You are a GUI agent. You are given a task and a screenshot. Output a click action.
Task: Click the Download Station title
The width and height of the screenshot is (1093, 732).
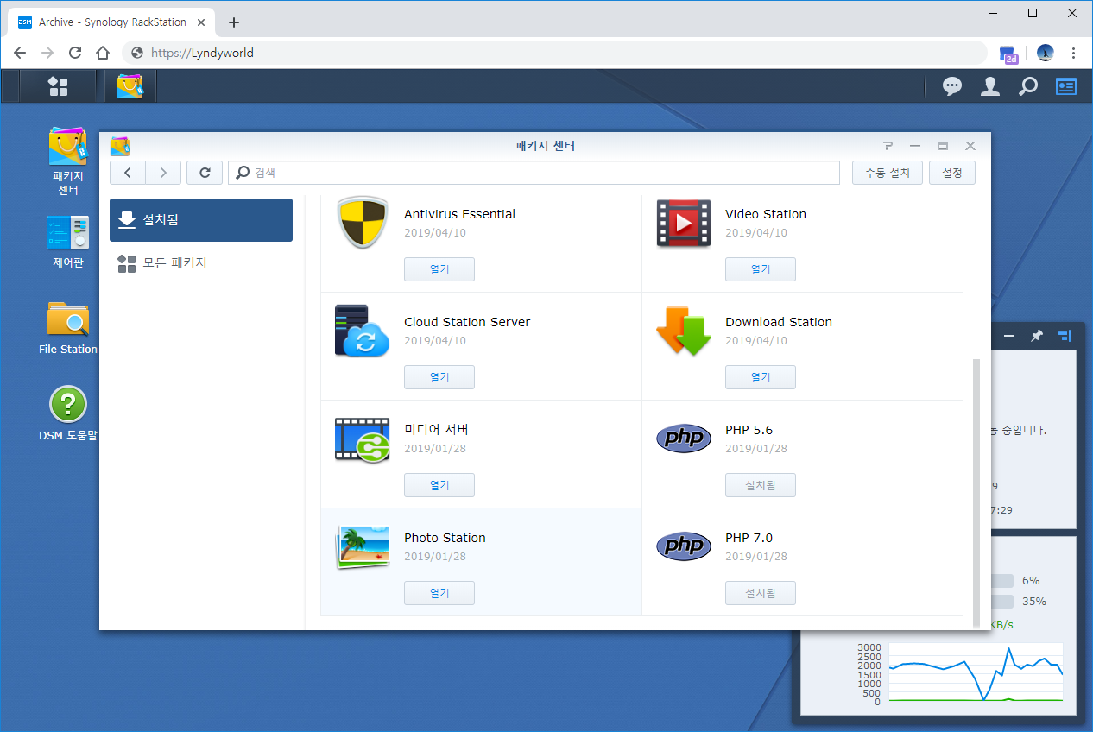(x=779, y=322)
